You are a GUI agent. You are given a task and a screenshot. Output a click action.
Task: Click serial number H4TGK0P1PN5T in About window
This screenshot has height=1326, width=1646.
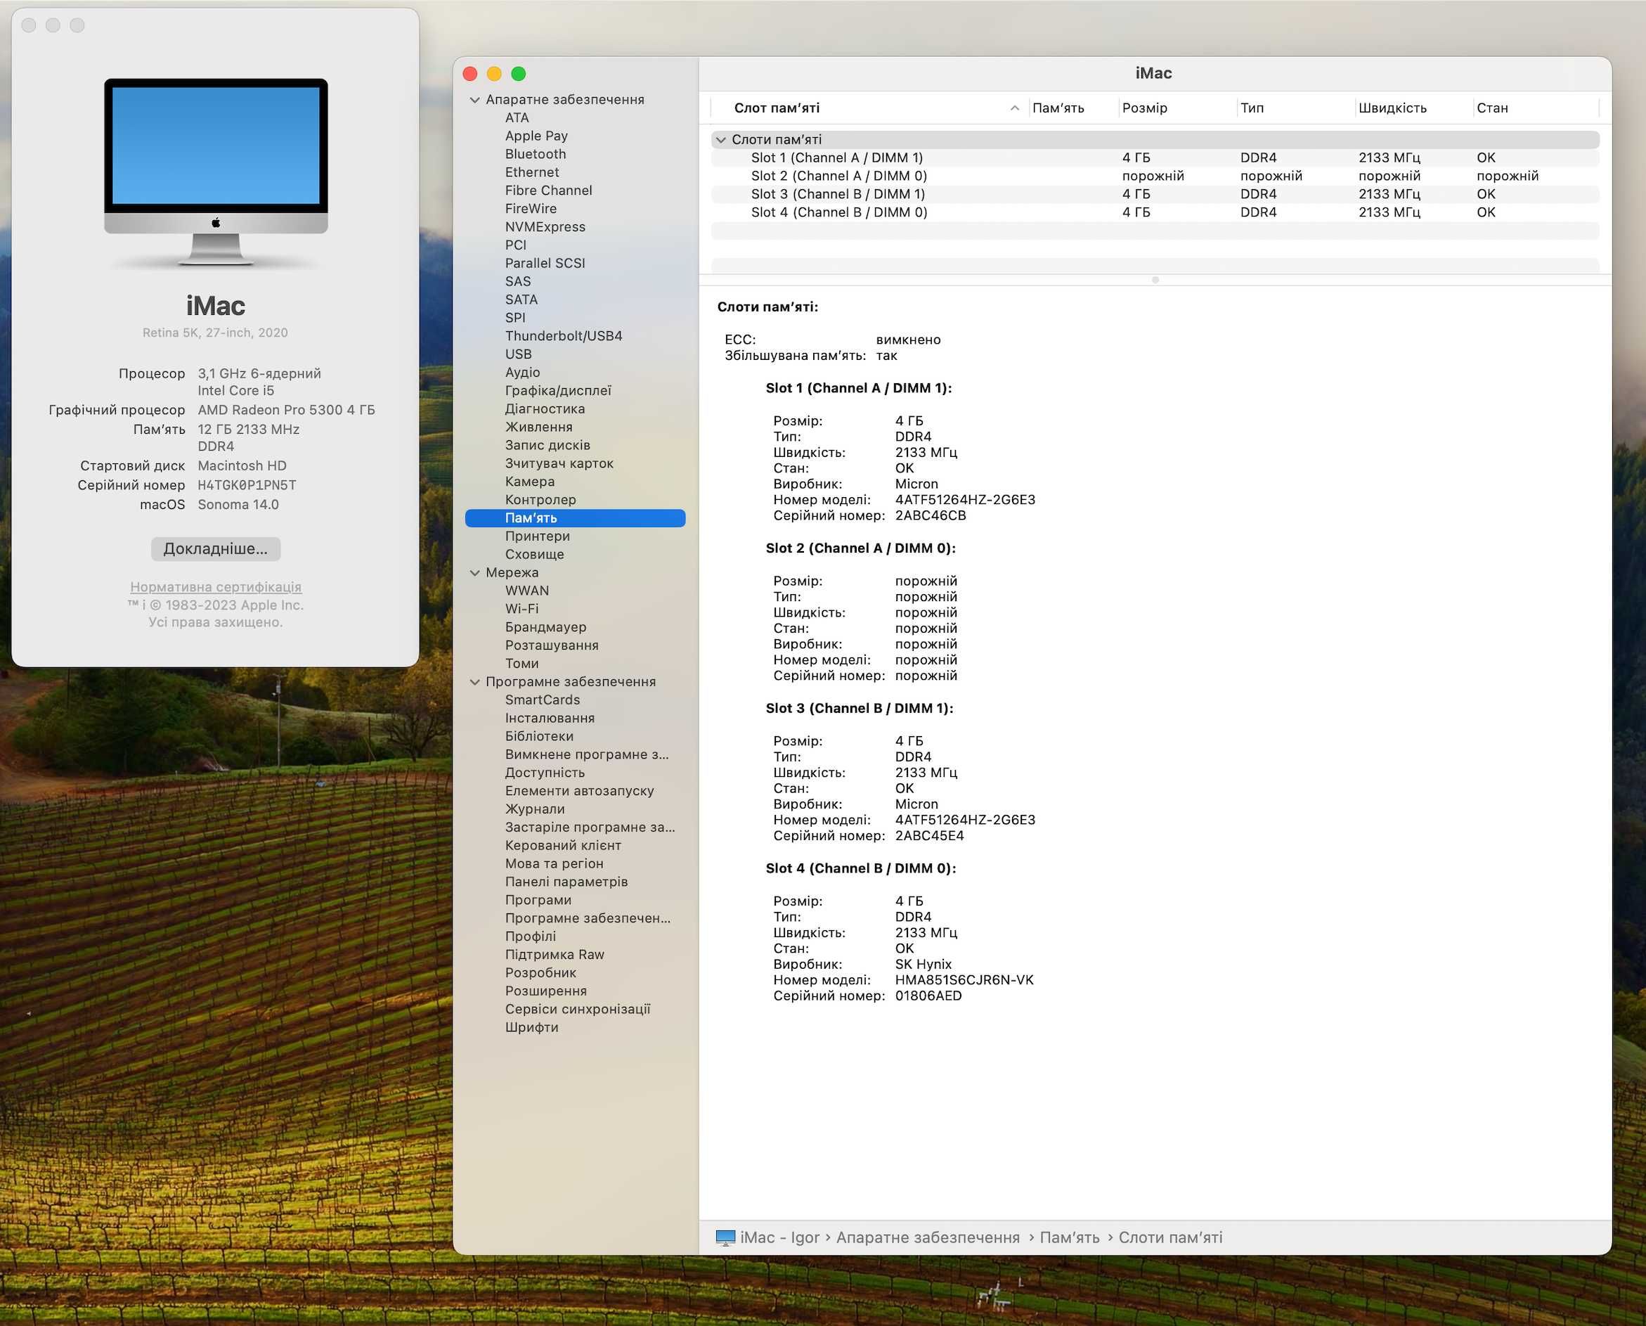247,485
